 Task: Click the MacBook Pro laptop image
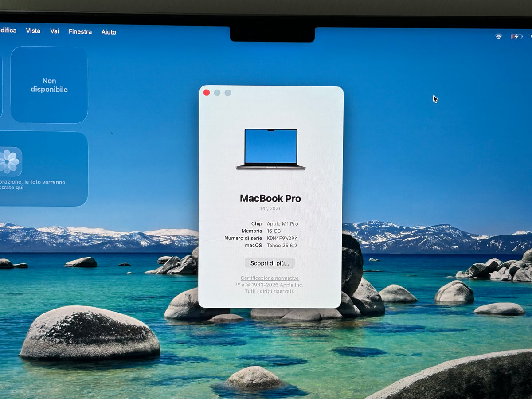pyautogui.click(x=270, y=149)
